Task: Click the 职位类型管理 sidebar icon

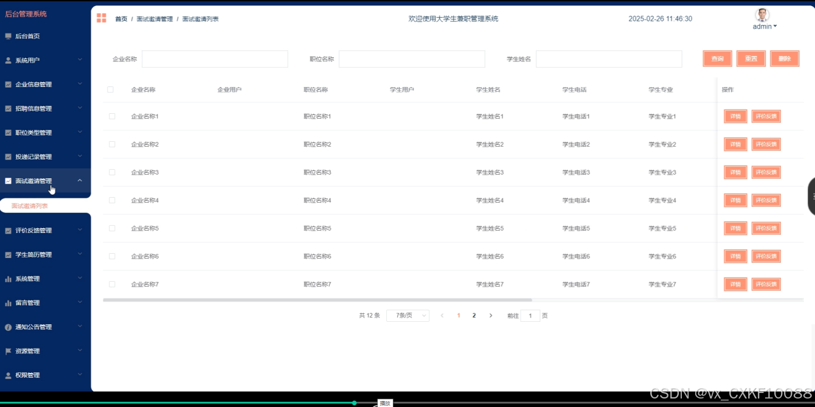Action: [x=8, y=133]
